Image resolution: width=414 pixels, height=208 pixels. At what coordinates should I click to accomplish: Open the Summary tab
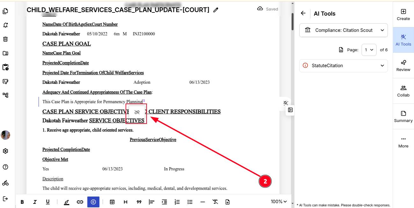tap(403, 116)
